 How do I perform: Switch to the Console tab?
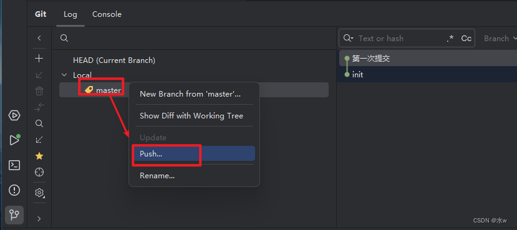[x=107, y=14]
